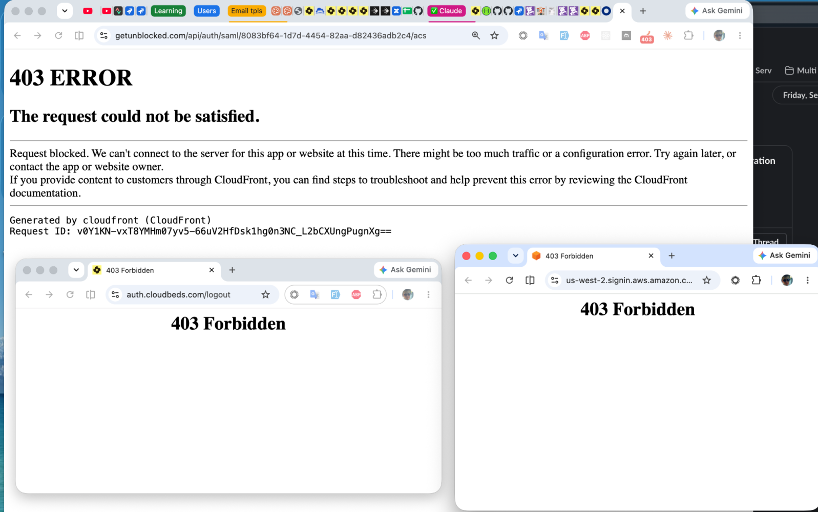Image resolution: width=818 pixels, height=512 pixels.
Task: Open tab search dropdown in cloudbeds window
Action: click(x=76, y=270)
